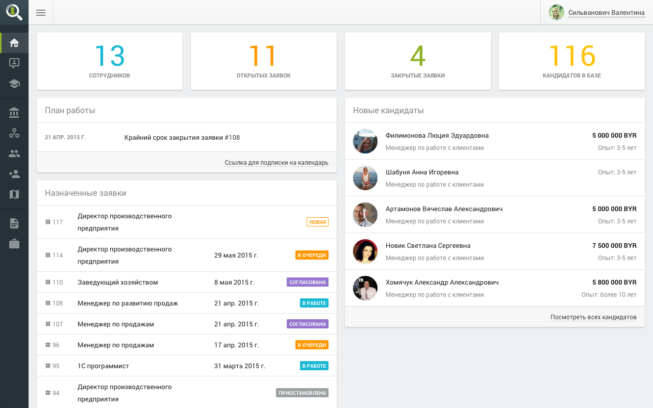Click the Home icon in sidebar
The image size is (653, 408).
click(x=14, y=43)
